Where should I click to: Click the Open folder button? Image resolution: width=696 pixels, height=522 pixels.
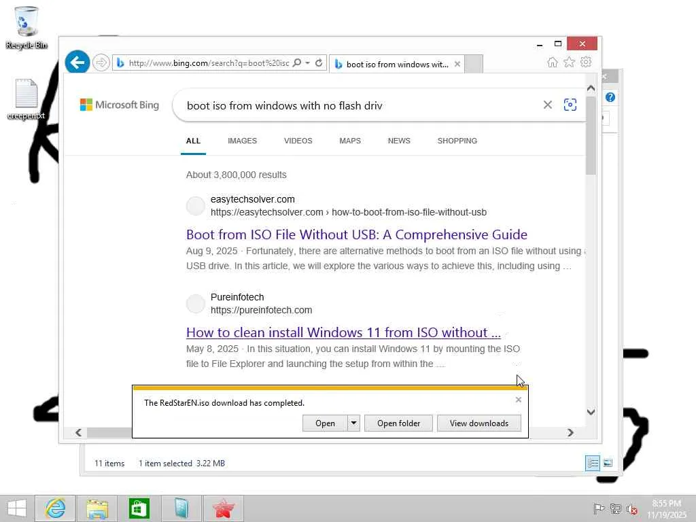tap(398, 423)
